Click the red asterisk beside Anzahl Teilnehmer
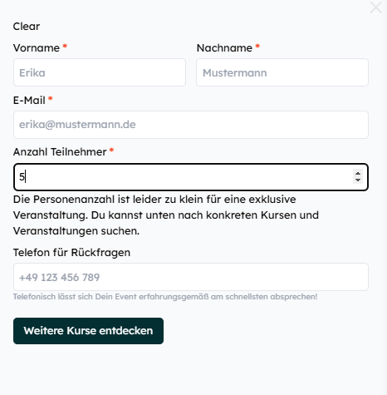Image resolution: width=387 pixels, height=395 pixels. point(111,151)
